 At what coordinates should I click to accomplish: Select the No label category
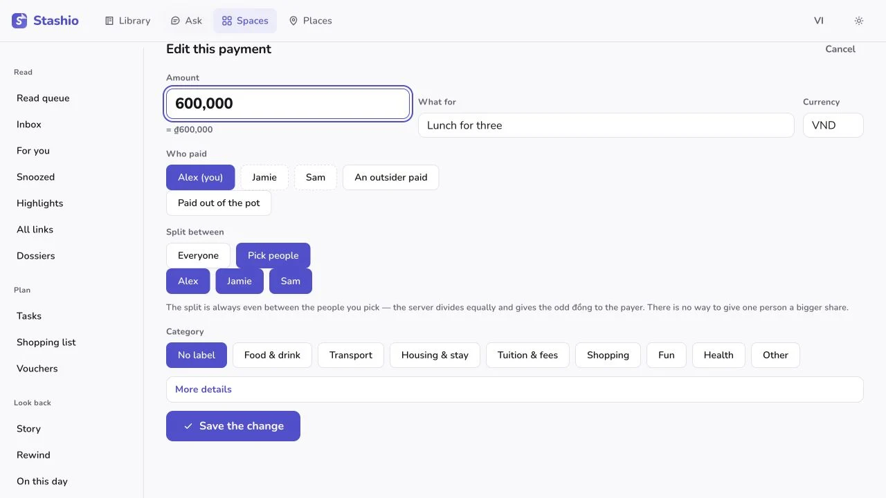point(197,356)
